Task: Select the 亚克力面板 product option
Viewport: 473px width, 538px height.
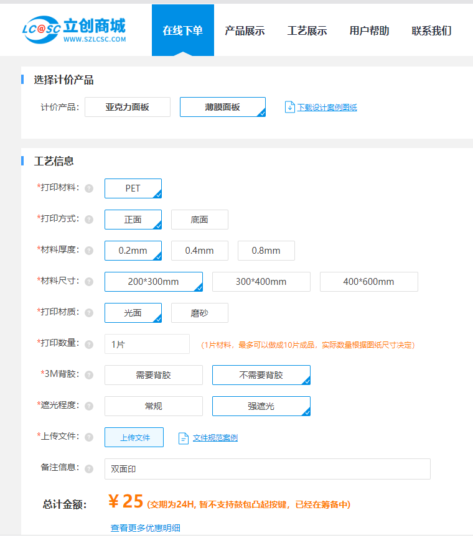Action: tap(128, 107)
